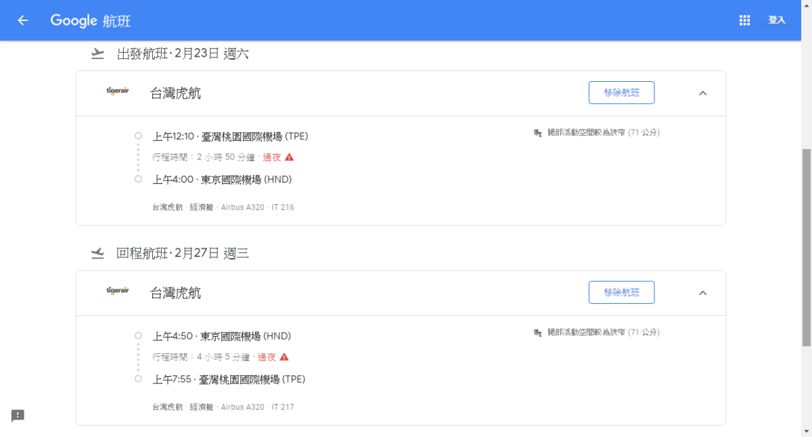812x437 pixels.
Task: Click the page vertical scrollbar thumb
Action: click(x=806, y=247)
